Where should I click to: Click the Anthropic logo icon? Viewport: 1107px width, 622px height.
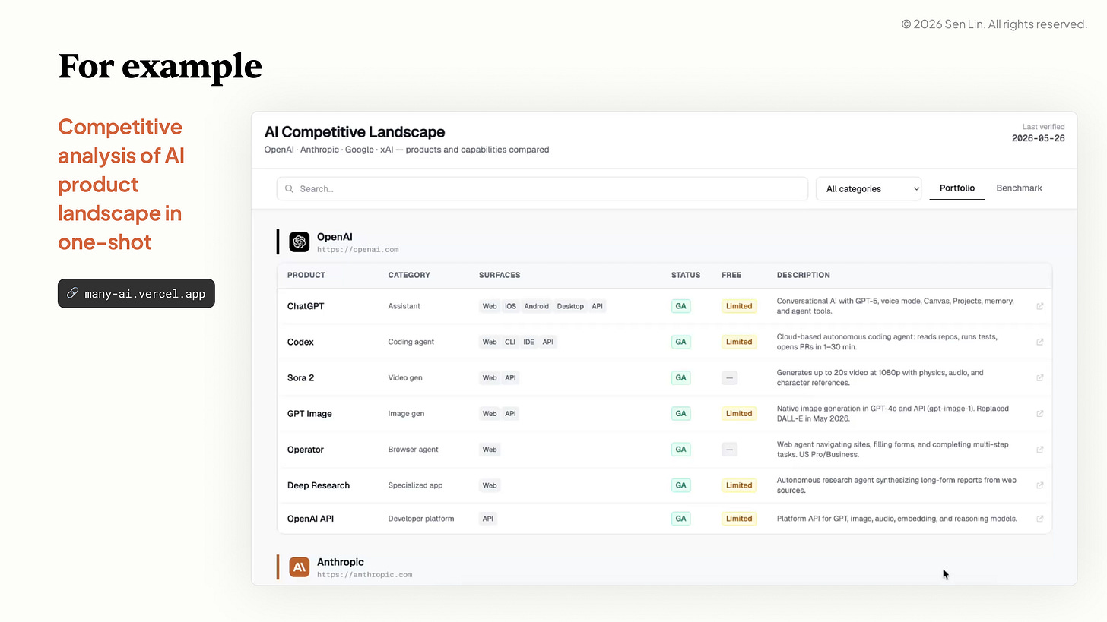tap(300, 567)
